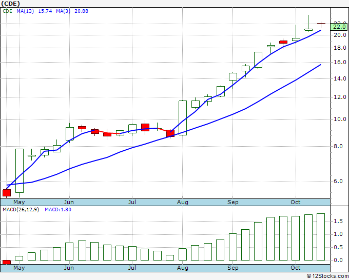The image size is (349, 280).
Task: Click Sep on the MACD panel axis
Action: point(233,268)
